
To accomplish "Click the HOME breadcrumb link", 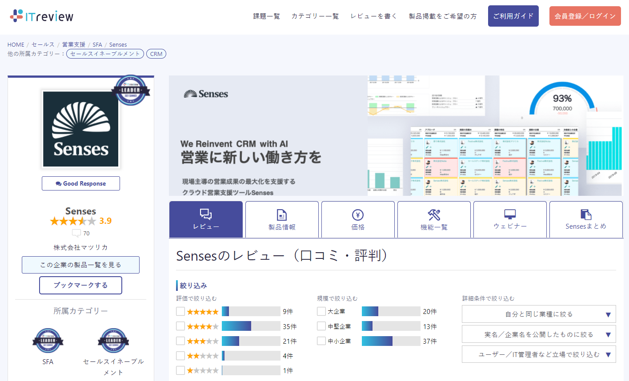I will pyautogui.click(x=16, y=44).
